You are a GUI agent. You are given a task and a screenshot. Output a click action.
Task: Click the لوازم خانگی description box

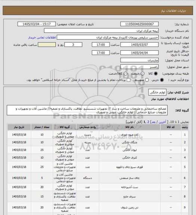(157, 92)
